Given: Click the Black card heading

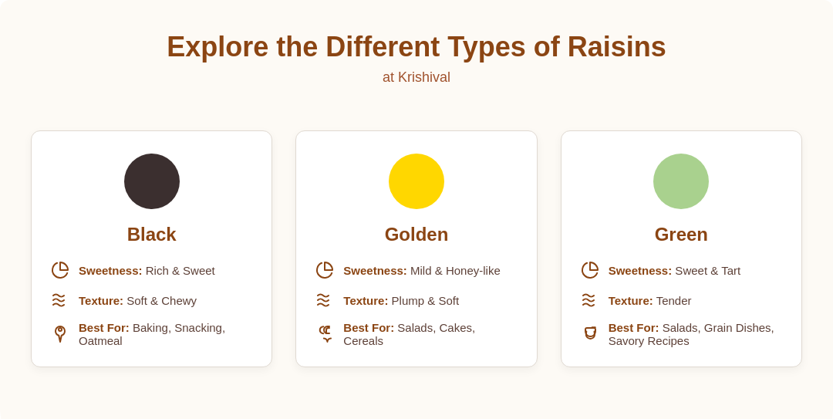Looking at the screenshot, I should [x=151, y=235].
